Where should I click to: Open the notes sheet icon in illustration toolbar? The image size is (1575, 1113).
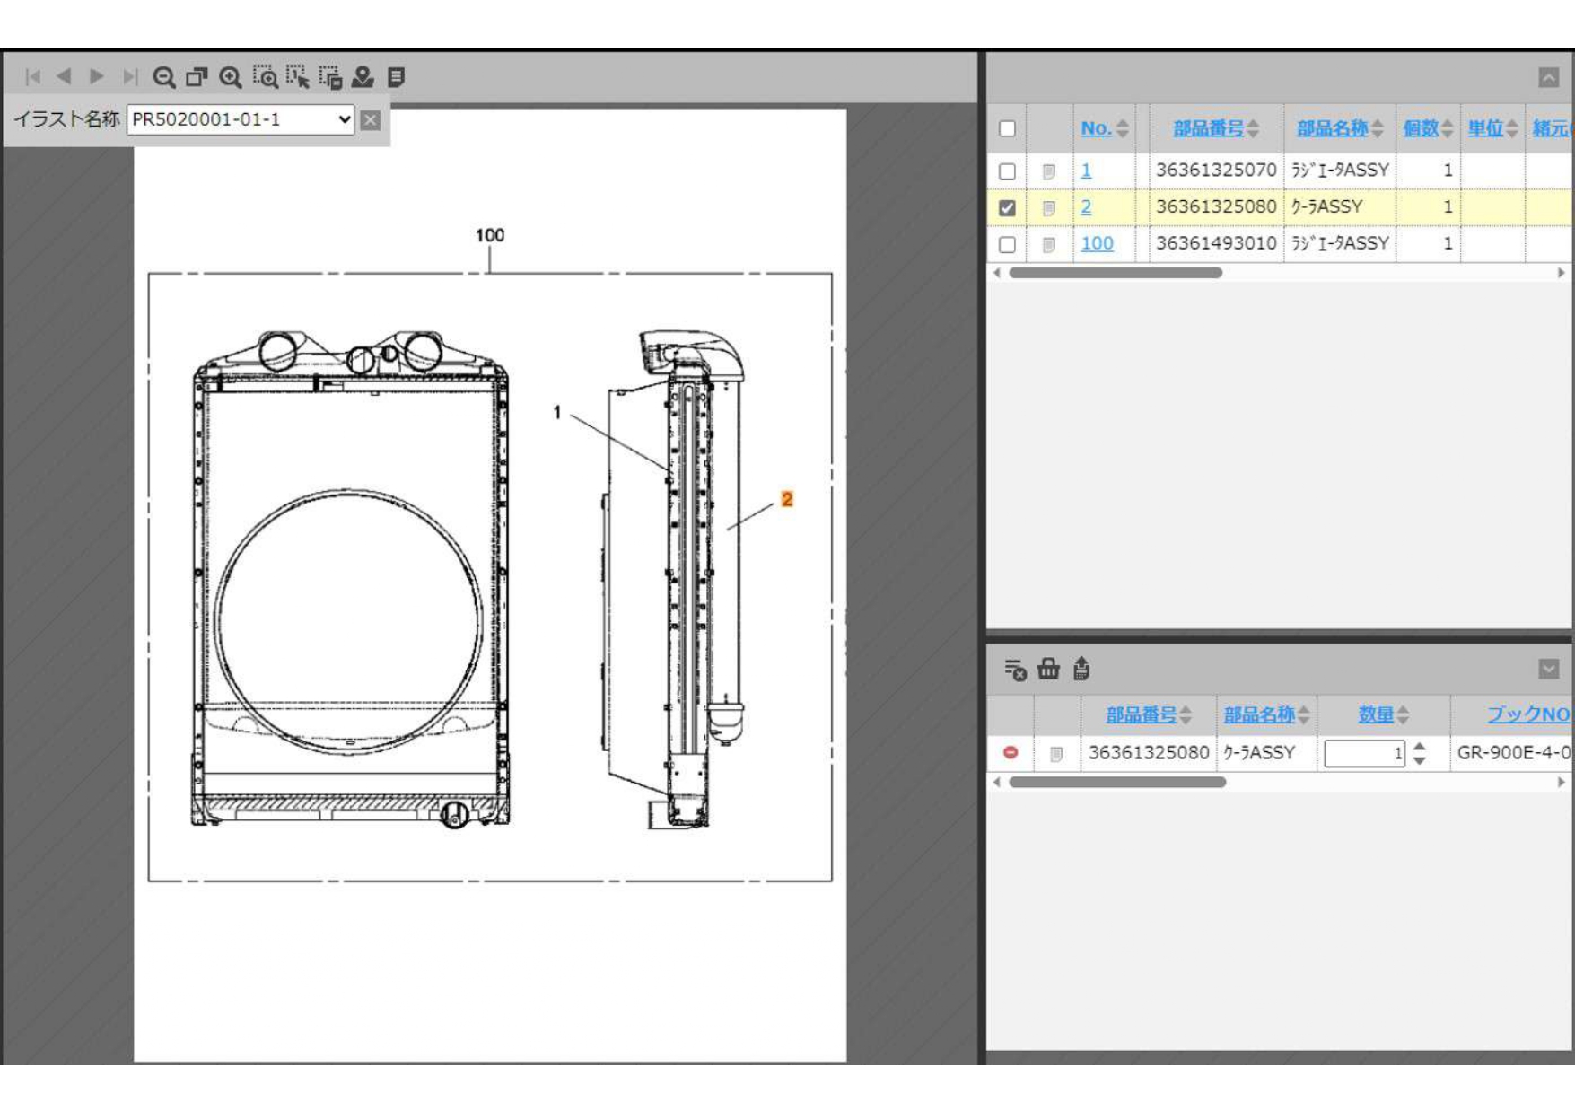click(x=396, y=78)
